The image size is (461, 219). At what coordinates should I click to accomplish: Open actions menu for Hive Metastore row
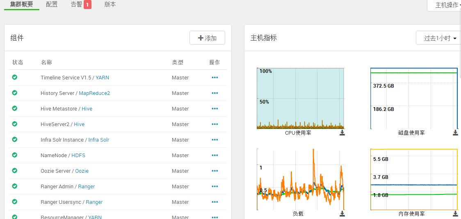click(x=215, y=108)
